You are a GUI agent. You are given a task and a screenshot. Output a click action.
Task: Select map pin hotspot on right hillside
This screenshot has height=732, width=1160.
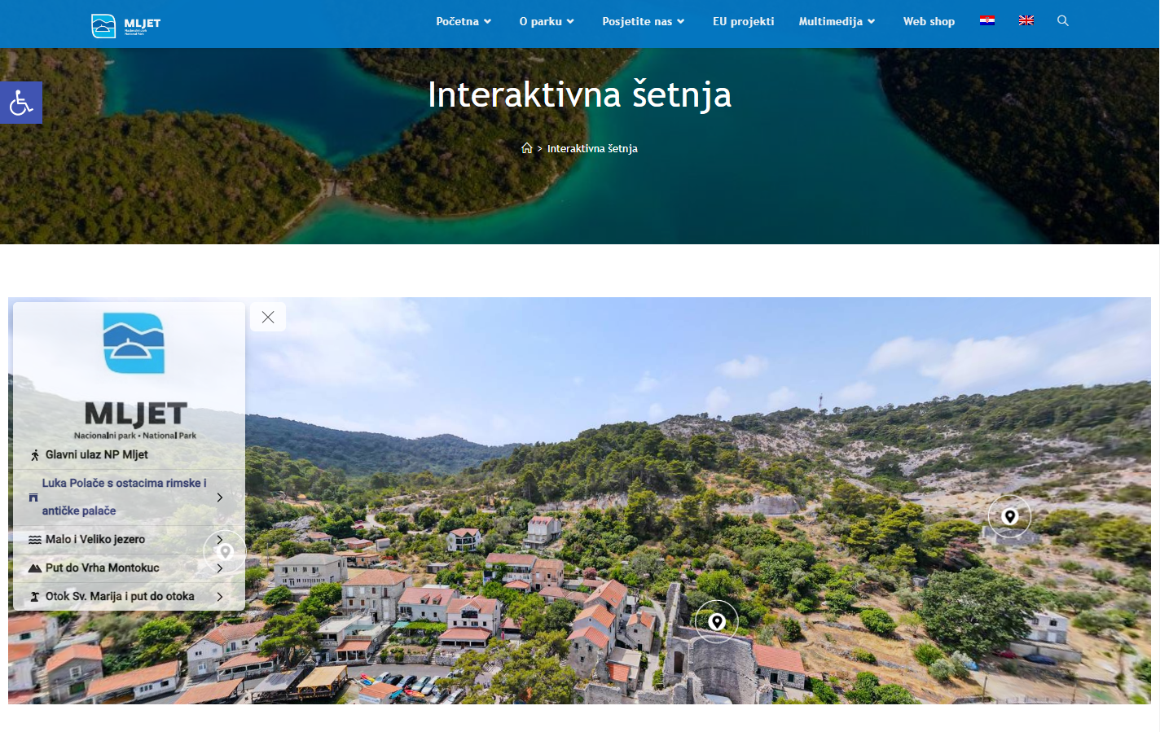pos(1009,516)
